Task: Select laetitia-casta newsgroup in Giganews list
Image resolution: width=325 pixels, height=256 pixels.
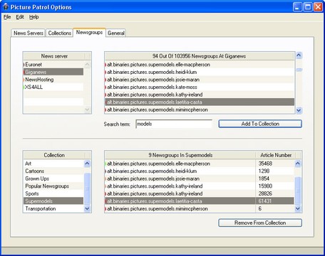Action: [x=200, y=102]
